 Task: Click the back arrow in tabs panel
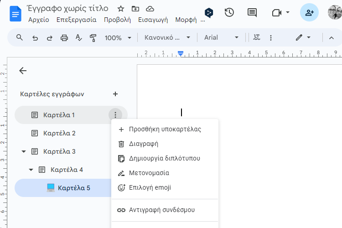pos(23,71)
